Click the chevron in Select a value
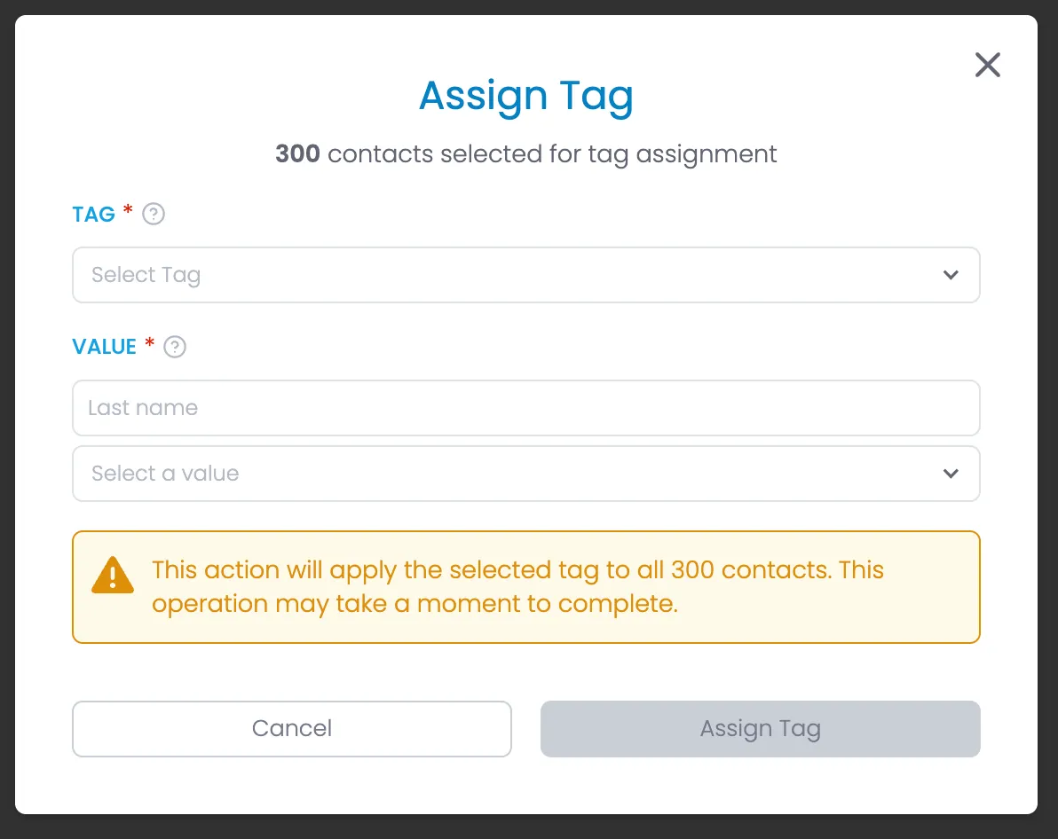 (950, 474)
